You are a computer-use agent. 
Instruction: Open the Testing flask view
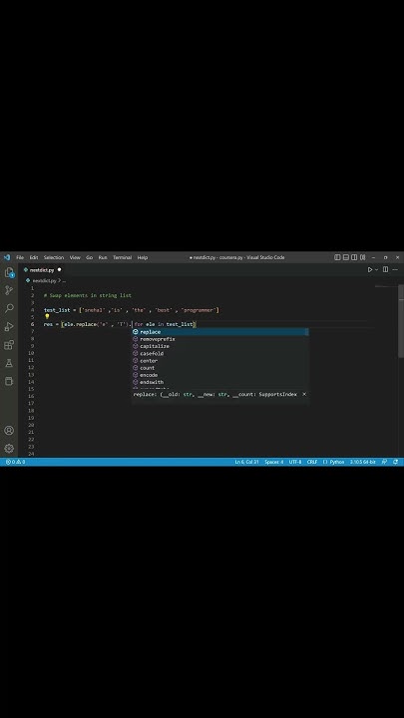point(9,363)
